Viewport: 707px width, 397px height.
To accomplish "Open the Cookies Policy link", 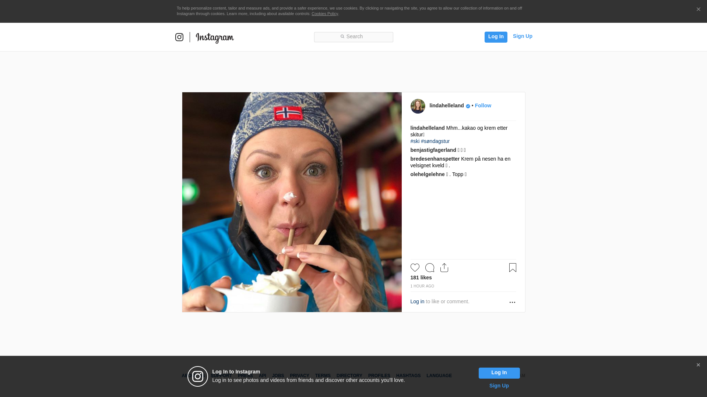I will click(324, 14).
